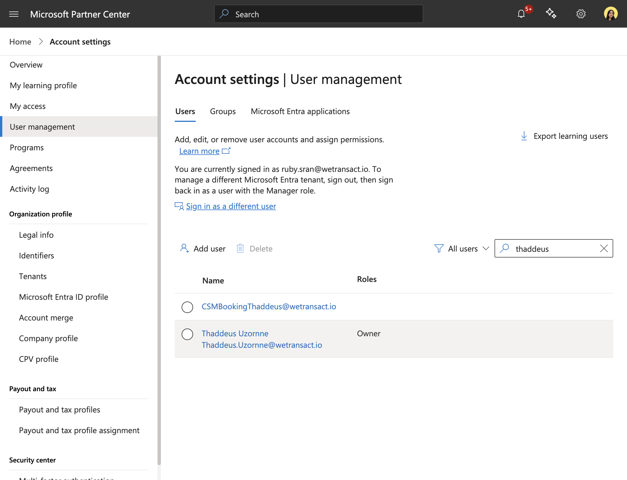This screenshot has height=480, width=627.
Task: Click the Add user person icon
Action: [184, 248]
